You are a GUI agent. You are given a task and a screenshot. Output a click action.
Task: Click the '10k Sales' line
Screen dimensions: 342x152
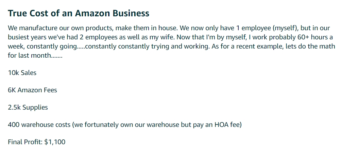[x=22, y=73]
